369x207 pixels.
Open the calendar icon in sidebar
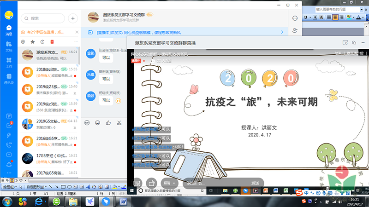9,116
